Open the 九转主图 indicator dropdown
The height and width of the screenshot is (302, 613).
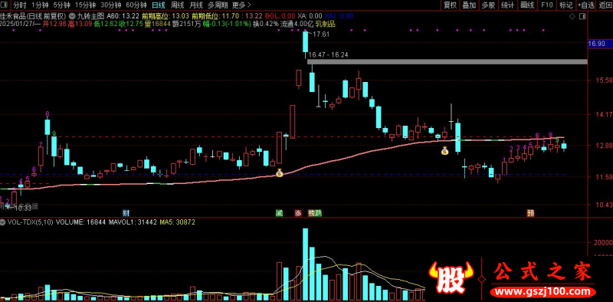tap(72, 16)
